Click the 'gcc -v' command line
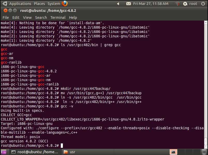This screenshot has height=155, width=208. [37, 106]
